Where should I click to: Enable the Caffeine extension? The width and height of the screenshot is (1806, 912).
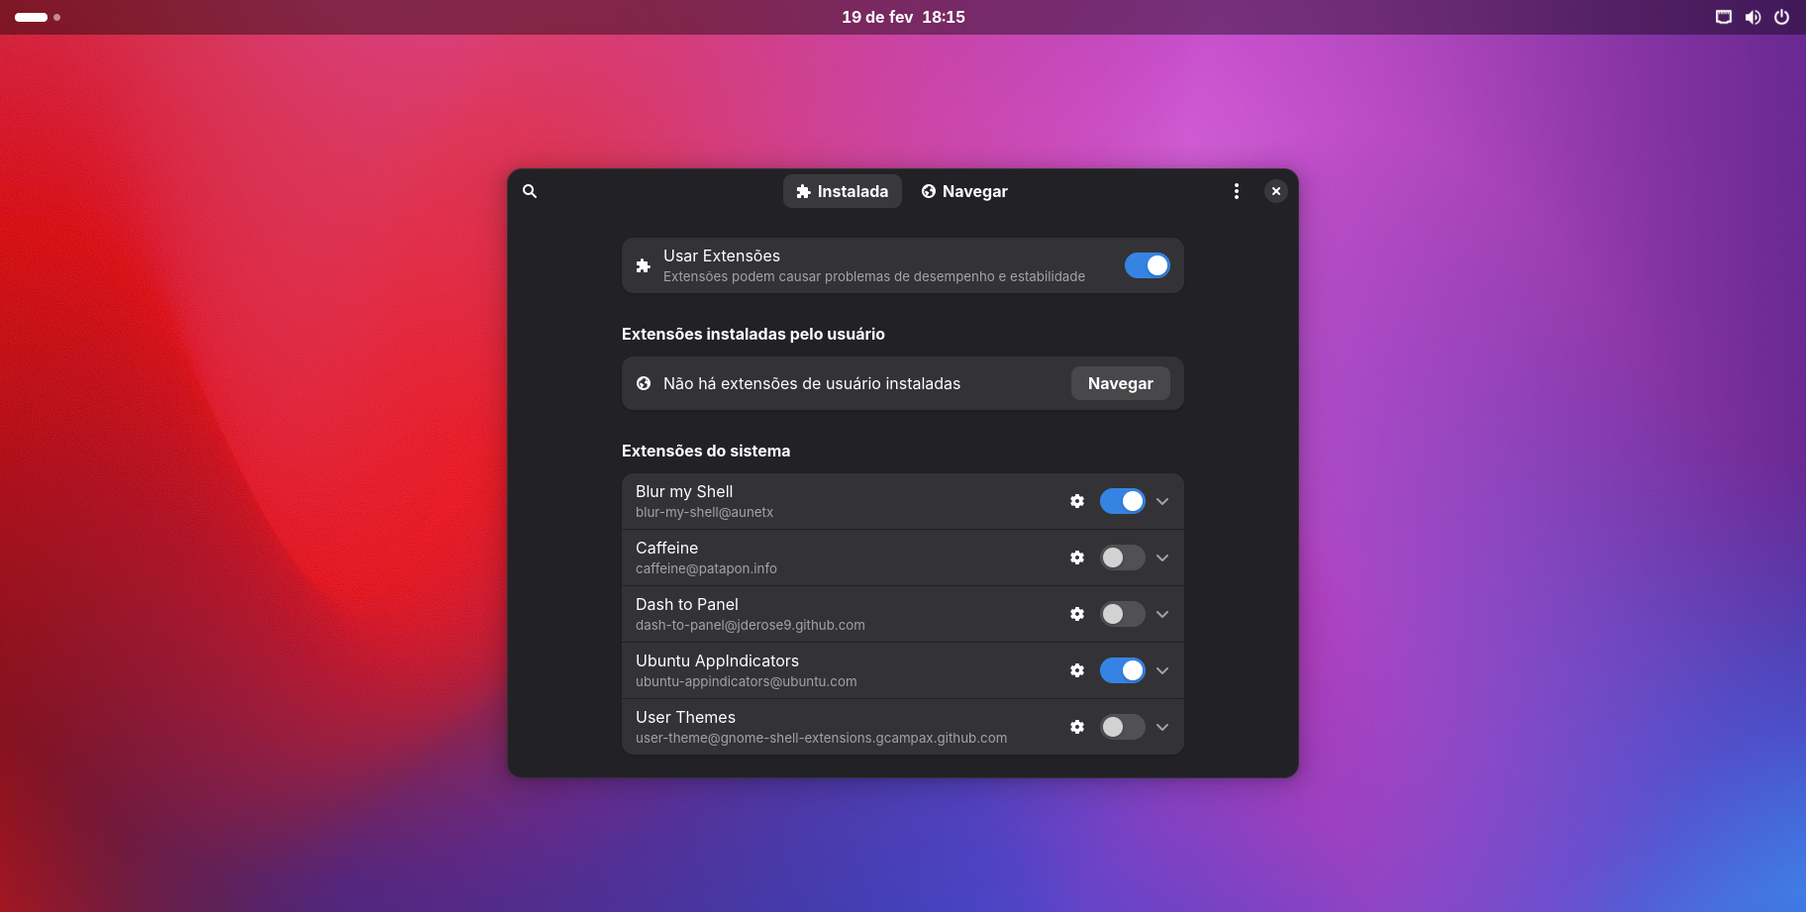click(x=1122, y=557)
